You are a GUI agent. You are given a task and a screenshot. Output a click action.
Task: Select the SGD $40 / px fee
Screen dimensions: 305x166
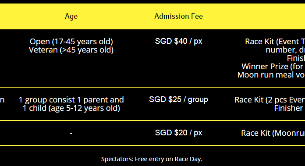[178, 41]
